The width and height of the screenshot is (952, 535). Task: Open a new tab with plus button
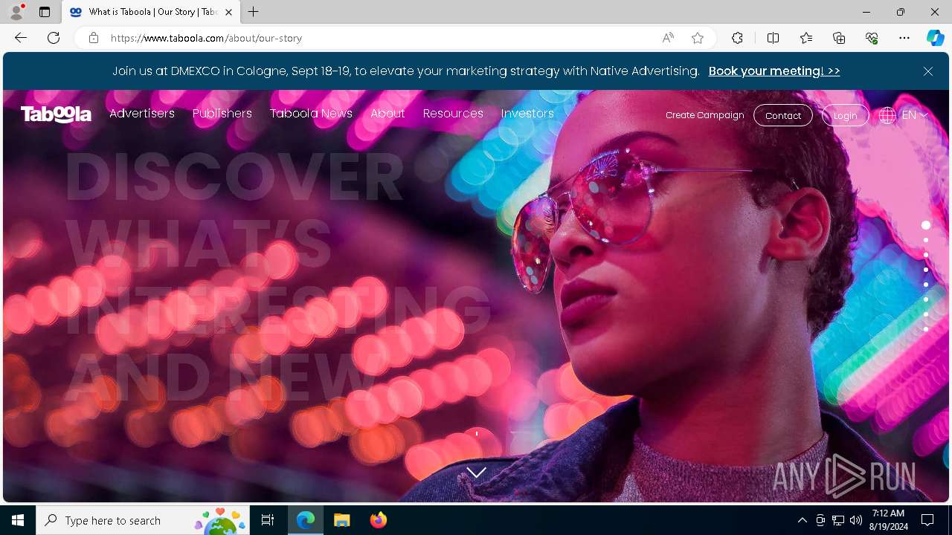click(x=254, y=12)
